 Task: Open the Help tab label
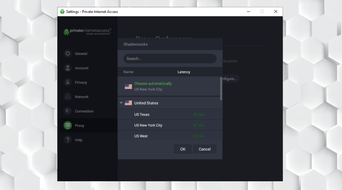(79, 140)
